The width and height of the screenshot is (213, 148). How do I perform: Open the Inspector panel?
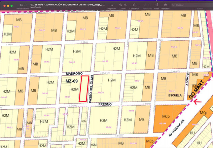click(x=112, y=5)
